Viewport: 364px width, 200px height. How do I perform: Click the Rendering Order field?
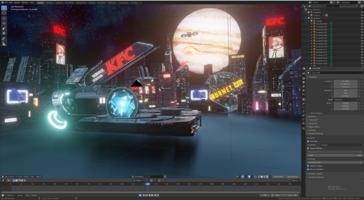pos(335,162)
